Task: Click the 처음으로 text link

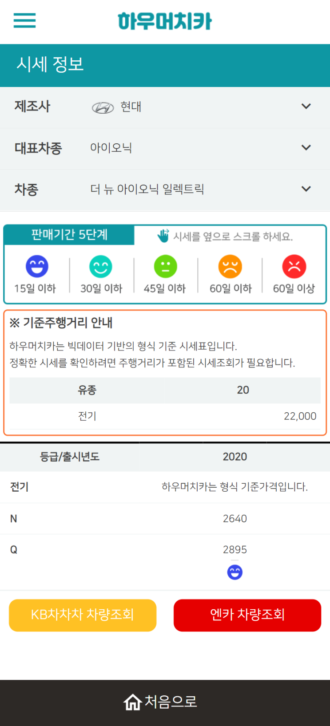Action: tap(171, 702)
